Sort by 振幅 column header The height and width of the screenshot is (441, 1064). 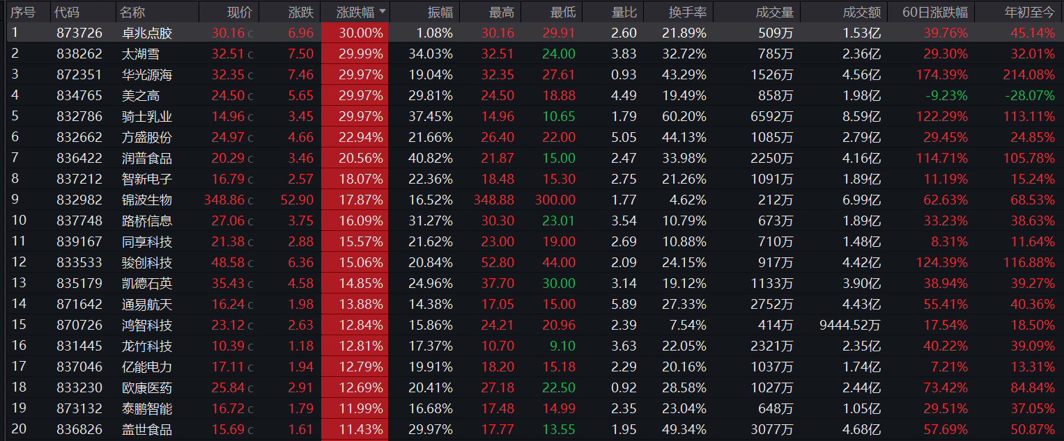coord(440,12)
